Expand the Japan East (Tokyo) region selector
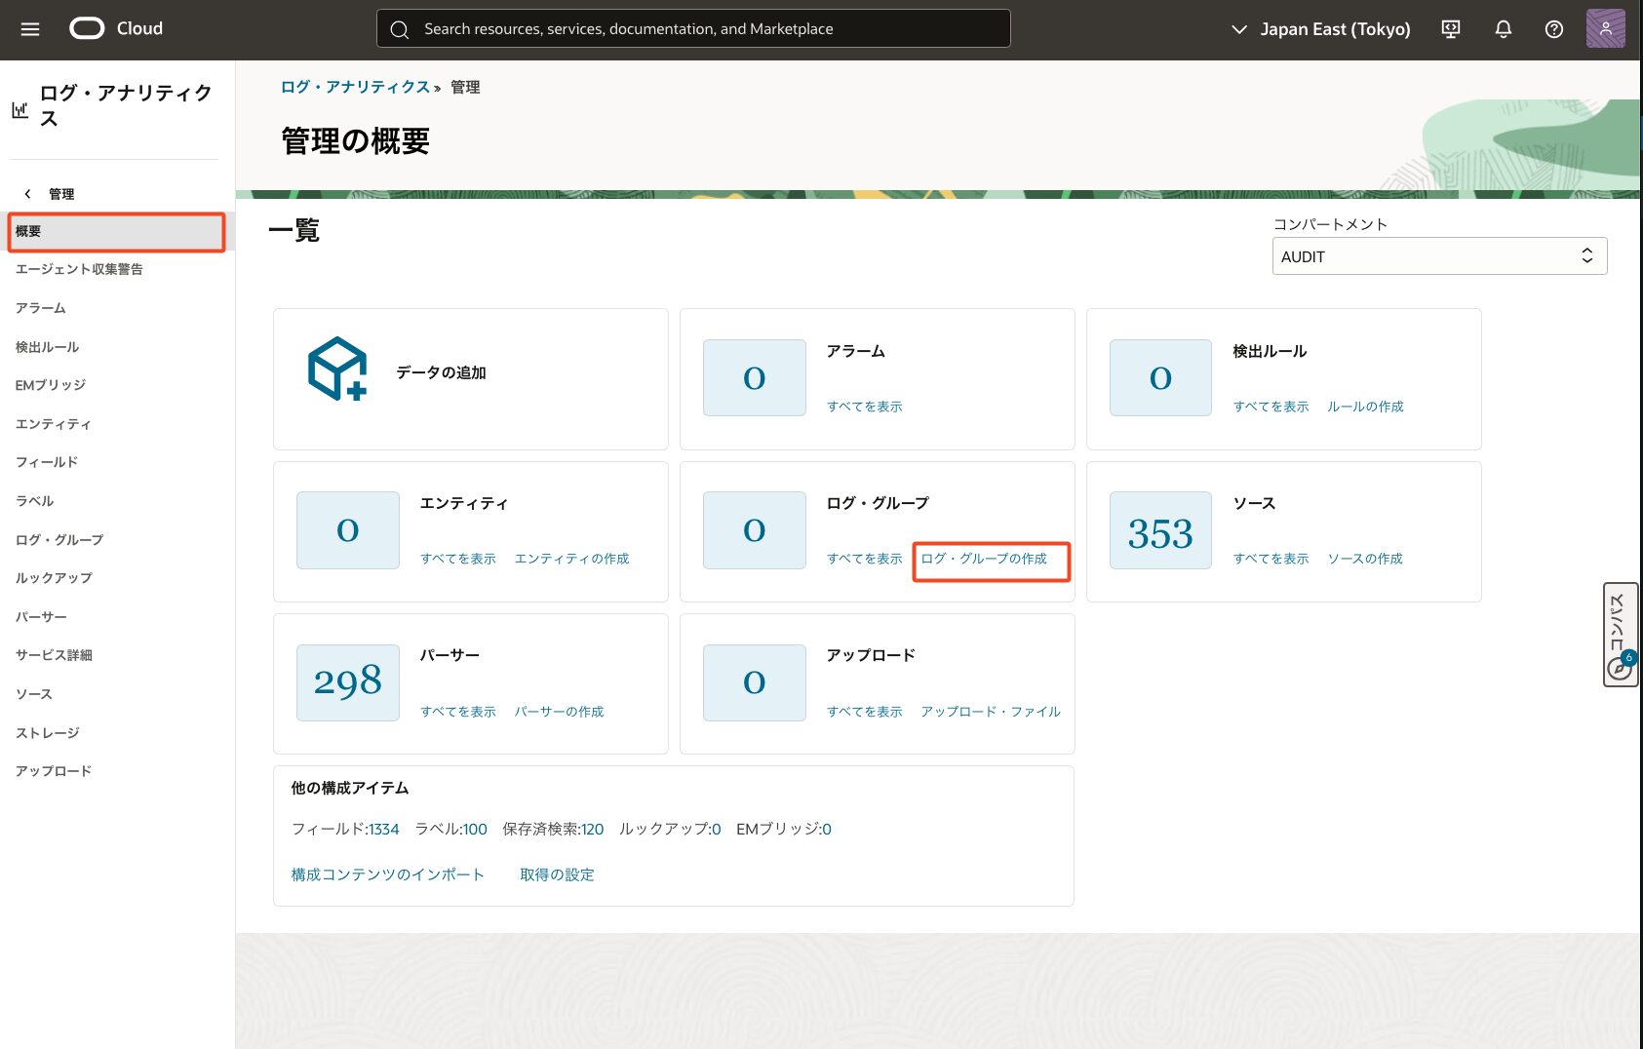Image resolution: width=1643 pixels, height=1049 pixels. 1321,29
